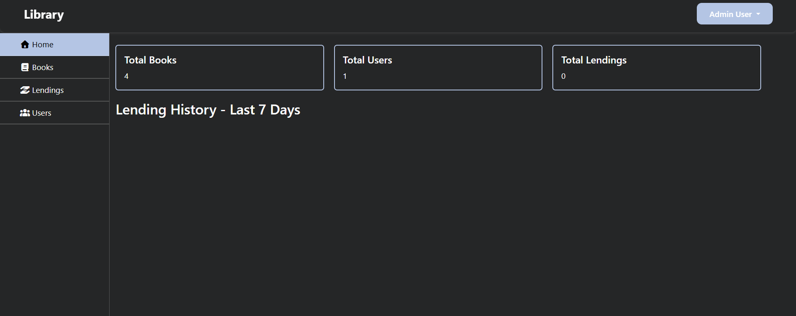Navigate to the Books menu label
This screenshot has height=316, width=796.
(x=43, y=67)
